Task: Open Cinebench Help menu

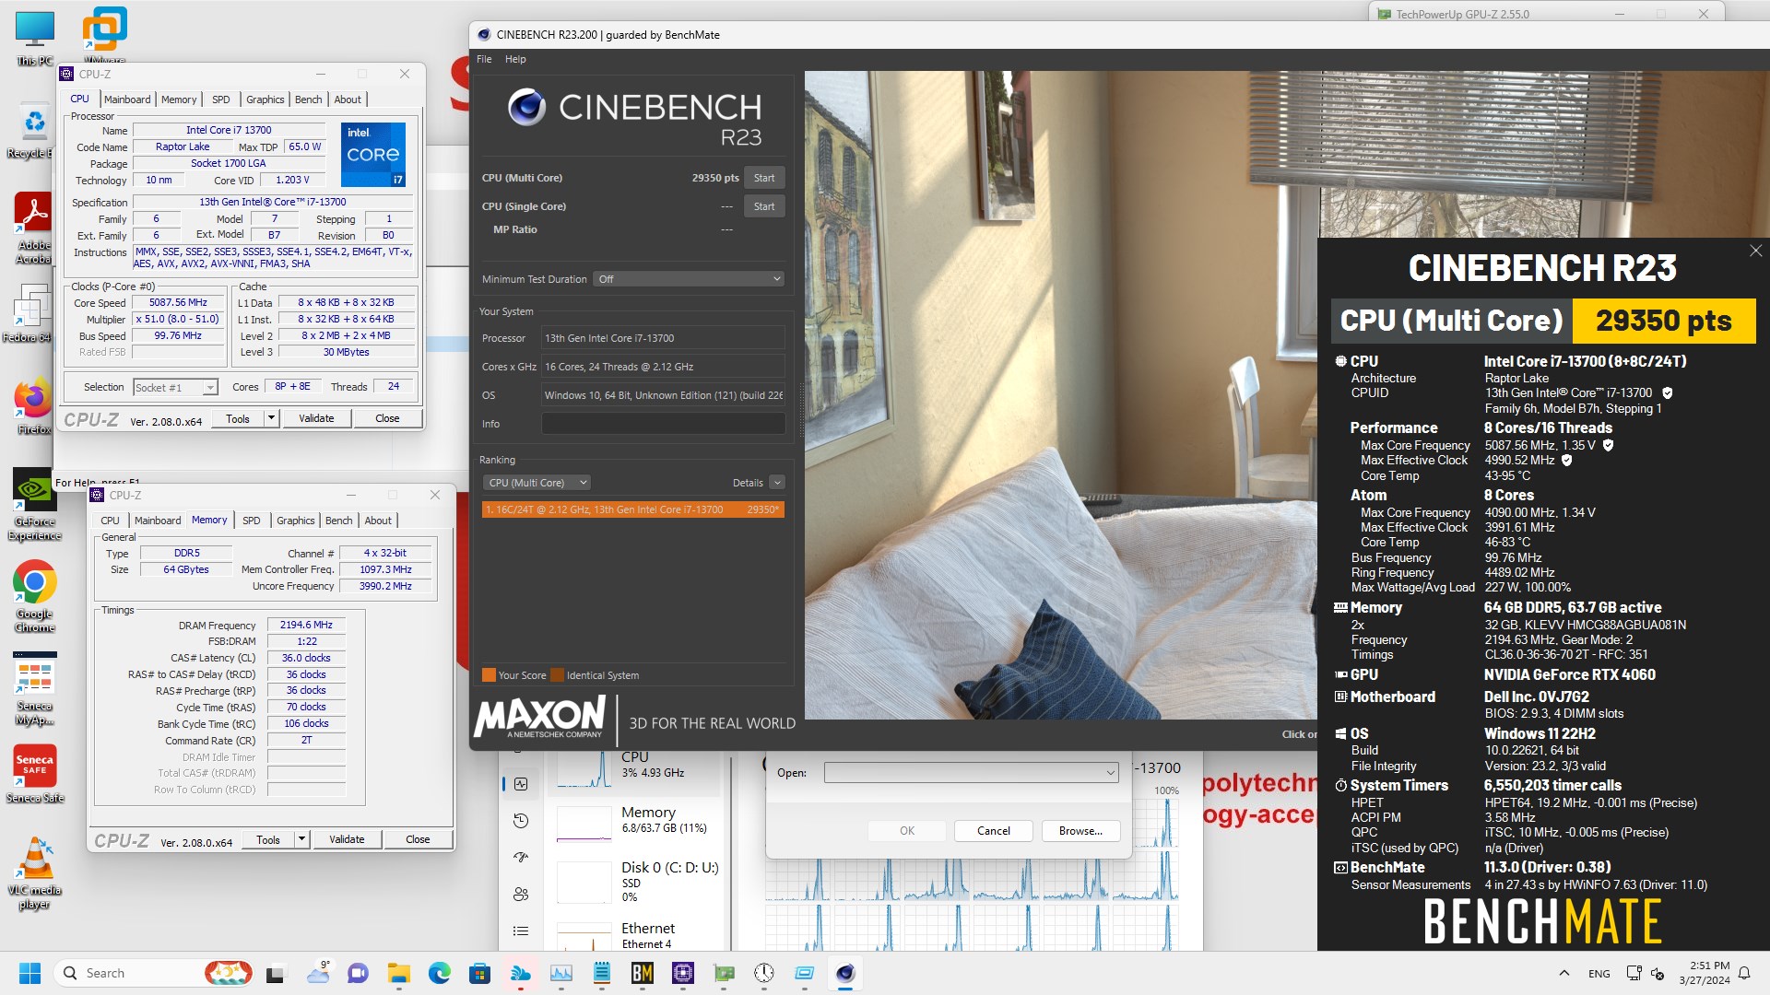Action: [x=515, y=59]
